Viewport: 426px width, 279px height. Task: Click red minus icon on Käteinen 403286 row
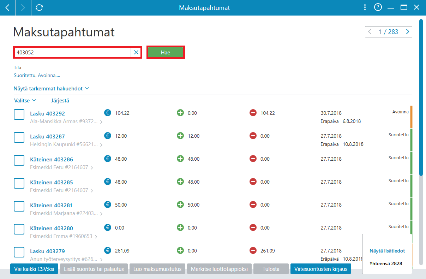click(253, 159)
